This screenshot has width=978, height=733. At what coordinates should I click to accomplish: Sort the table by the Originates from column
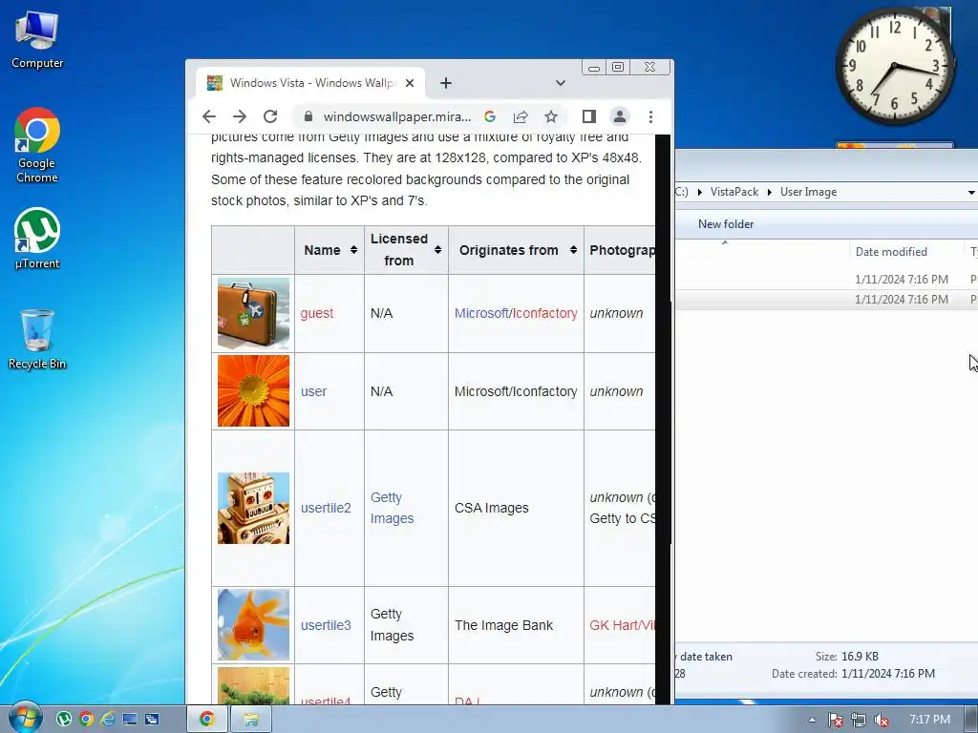(x=573, y=250)
